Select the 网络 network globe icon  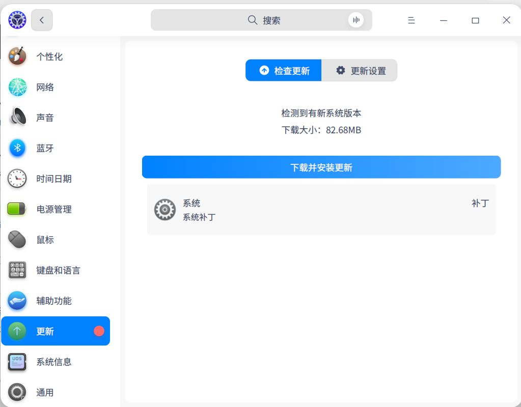17,87
